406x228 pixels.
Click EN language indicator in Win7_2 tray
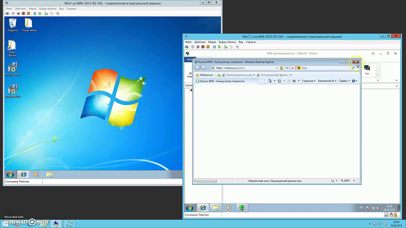click(361, 207)
